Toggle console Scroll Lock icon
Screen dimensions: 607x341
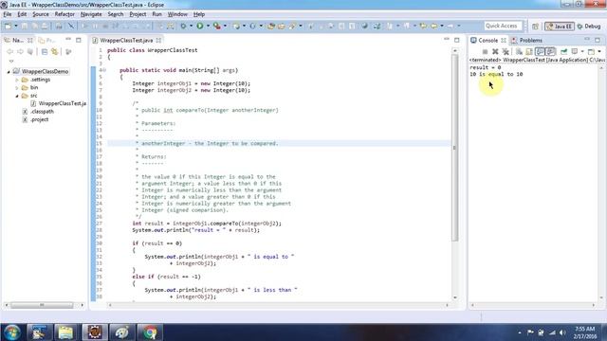tap(529, 52)
